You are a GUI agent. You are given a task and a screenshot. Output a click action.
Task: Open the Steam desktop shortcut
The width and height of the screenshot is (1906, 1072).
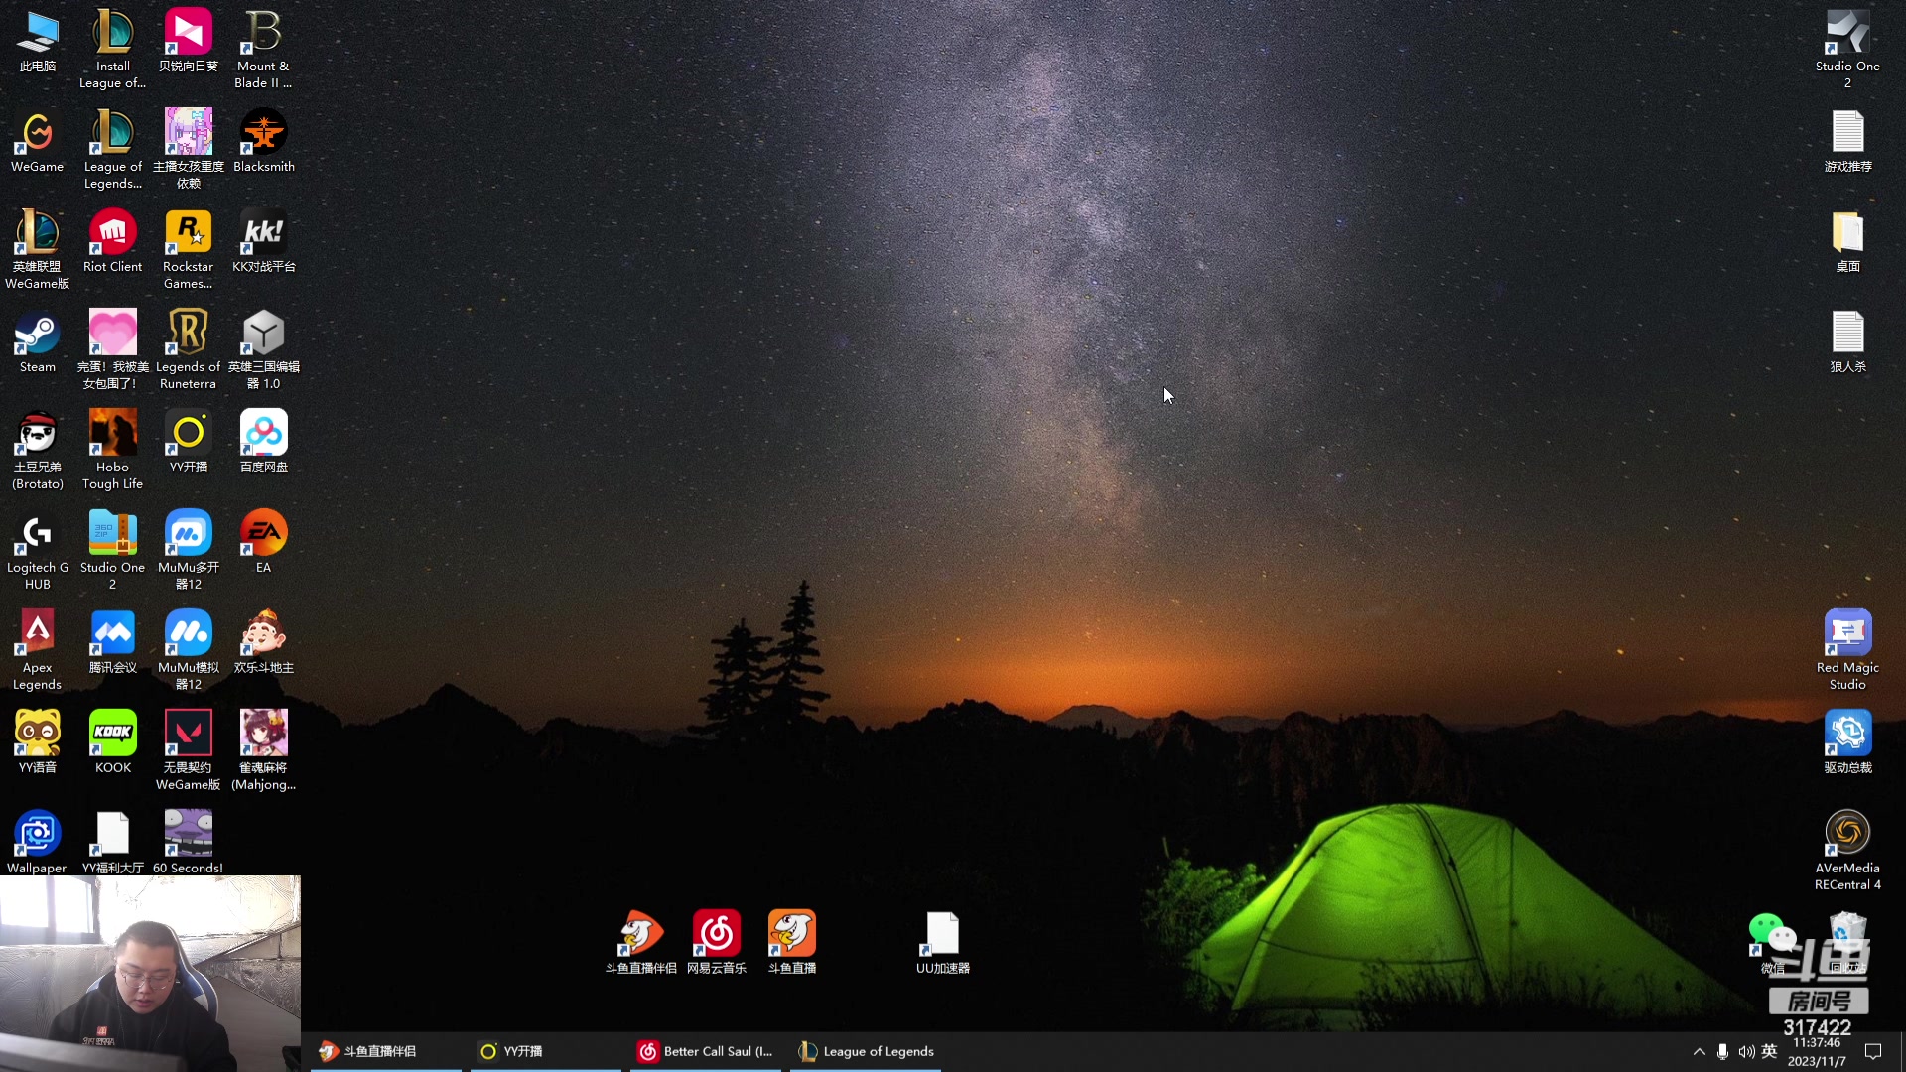point(37,335)
